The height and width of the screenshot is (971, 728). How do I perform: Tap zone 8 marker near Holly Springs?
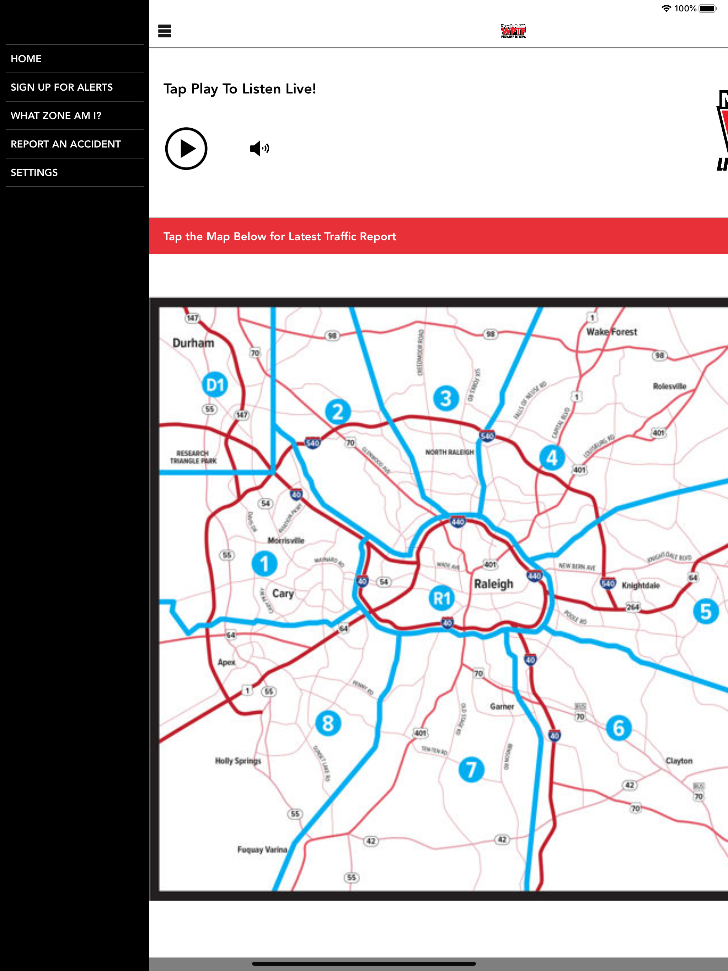point(328,723)
